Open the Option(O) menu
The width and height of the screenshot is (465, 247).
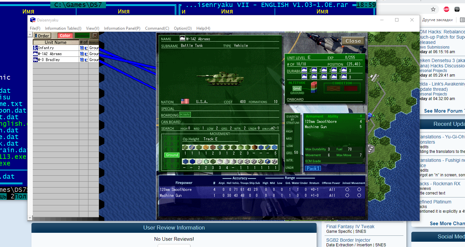[183, 28]
